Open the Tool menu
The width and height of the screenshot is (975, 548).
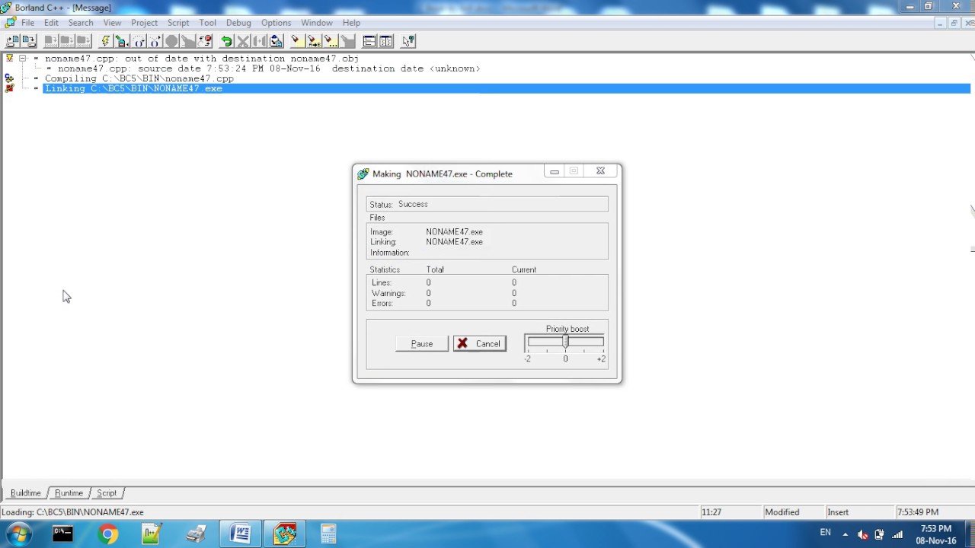(x=207, y=23)
